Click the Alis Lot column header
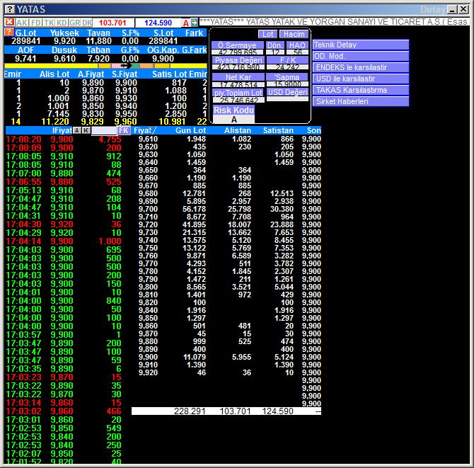 pyautogui.click(x=54, y=74)
